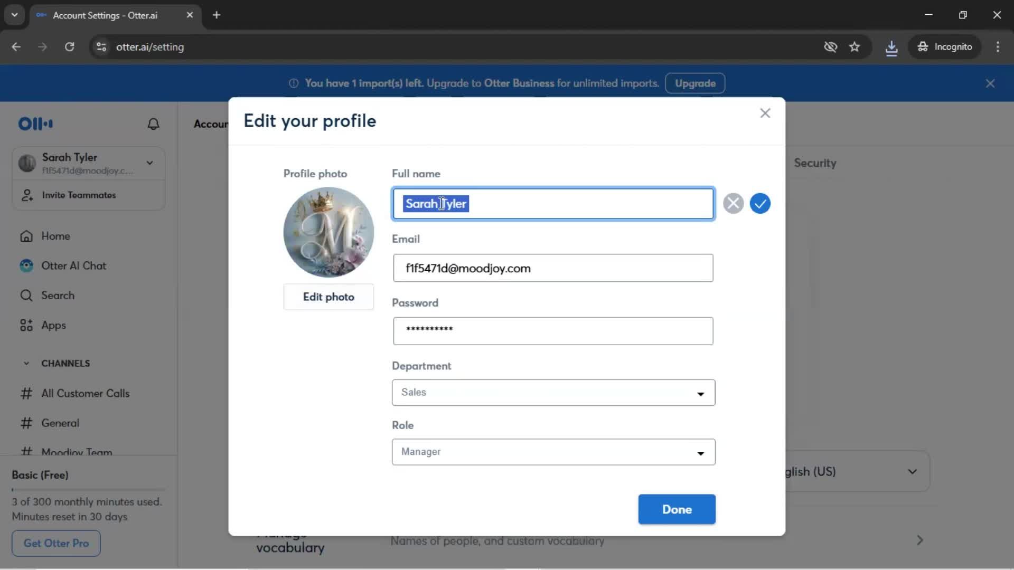The image size is (1014, 570).
Task: Click Home icon in sidebar
Action: 26,236
